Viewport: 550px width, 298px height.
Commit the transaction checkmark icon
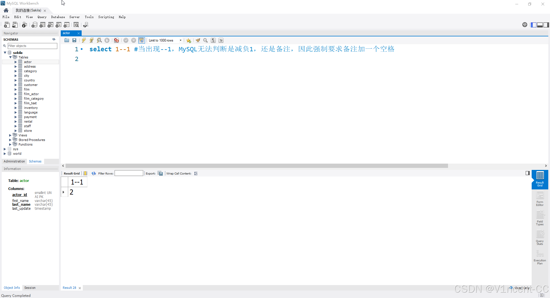click(x=126, y=40)
